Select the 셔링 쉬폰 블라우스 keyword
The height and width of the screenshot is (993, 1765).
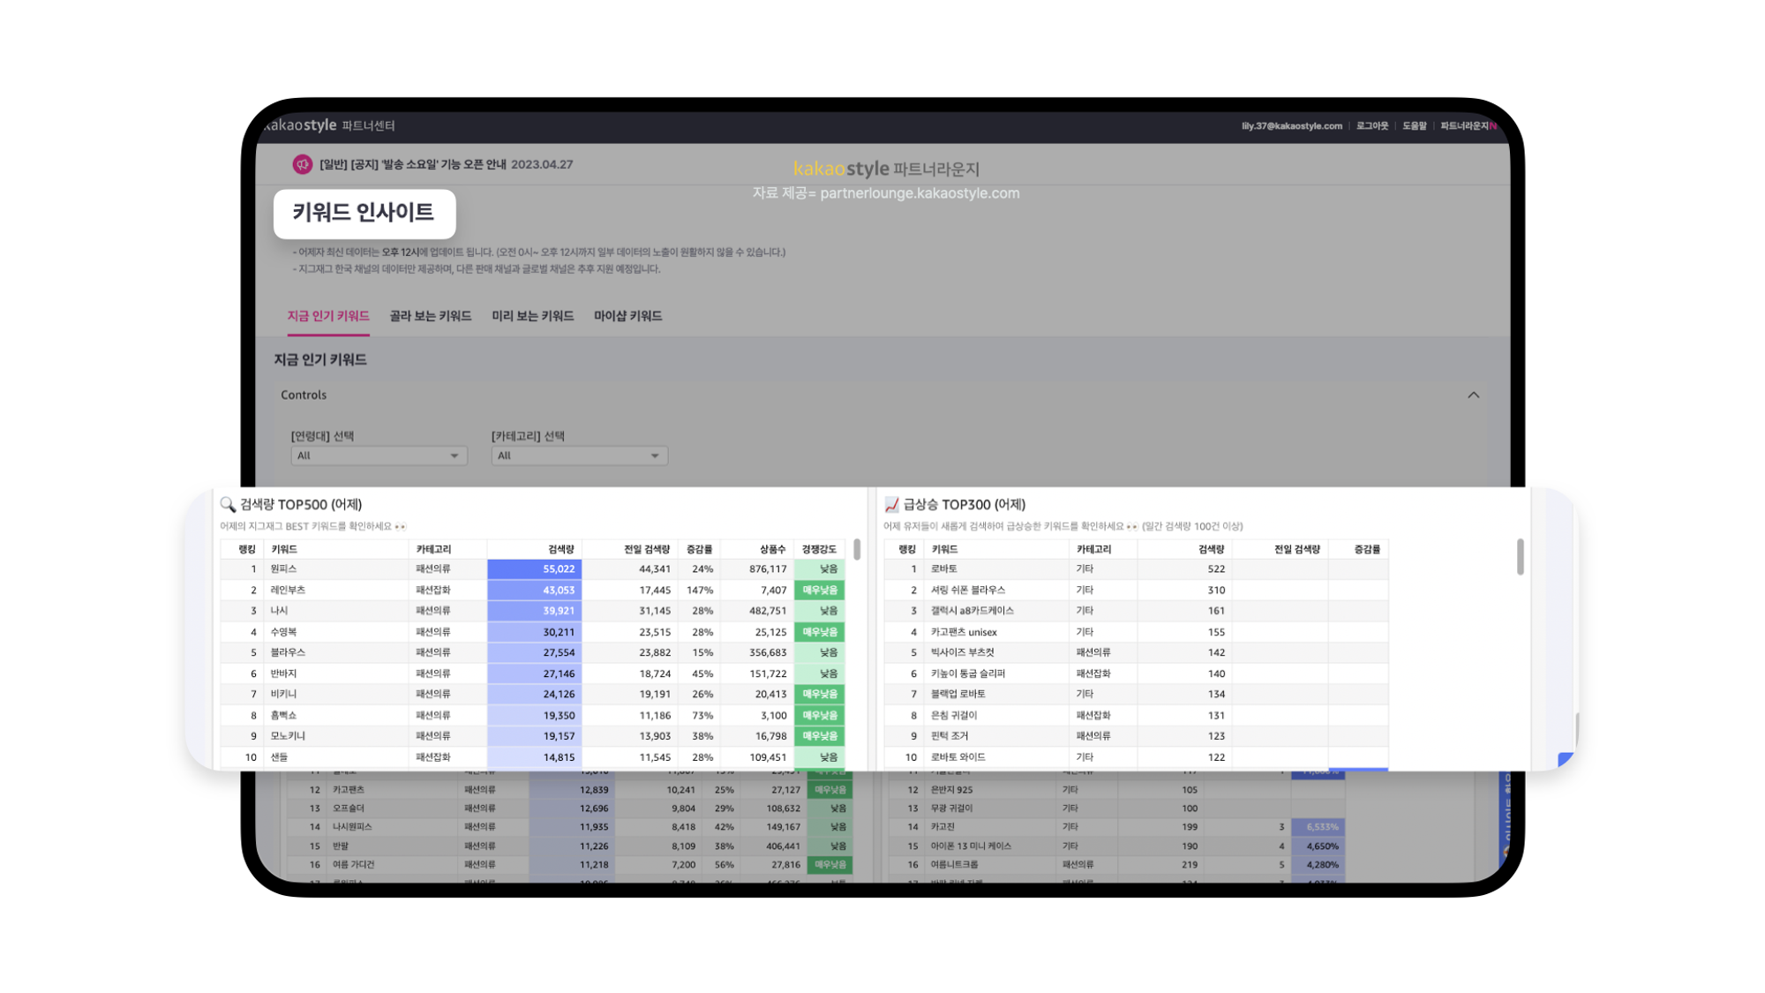[x=967, y=590]
